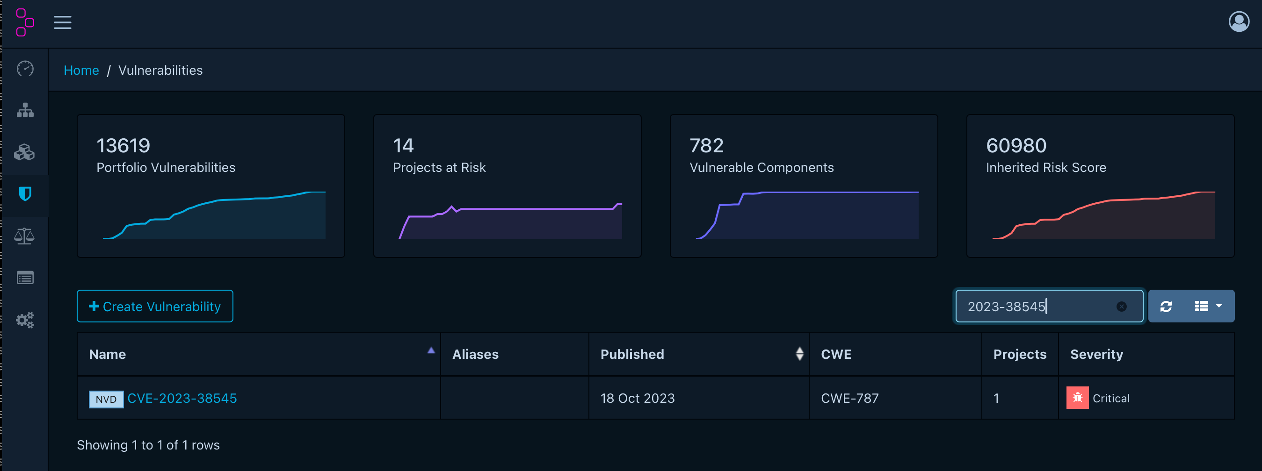Open the Dashboard gauge icon in sidebar
This screenshot has height=471, width=1262.
pyautogui.click(x=25, y=69)
